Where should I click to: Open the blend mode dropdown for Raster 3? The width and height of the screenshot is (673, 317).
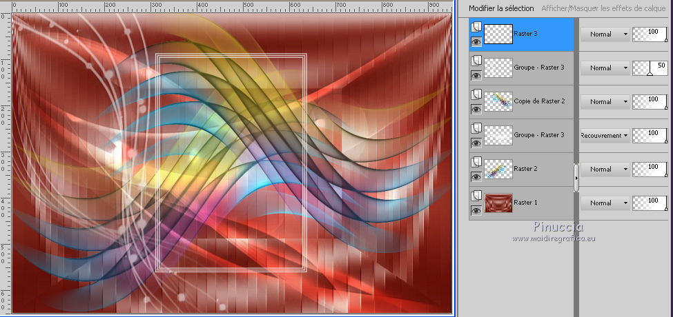click(605, 34)
